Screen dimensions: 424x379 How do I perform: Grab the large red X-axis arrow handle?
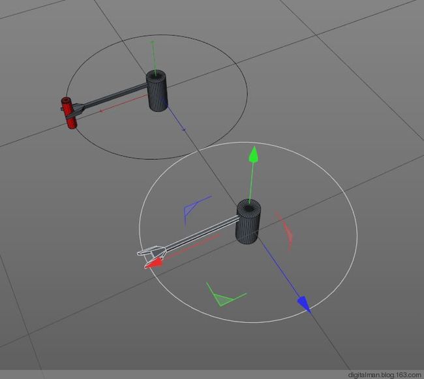pos(153,264)
